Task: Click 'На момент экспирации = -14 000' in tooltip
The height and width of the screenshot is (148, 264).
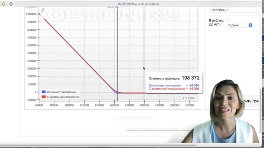Action: coord(174,86)
